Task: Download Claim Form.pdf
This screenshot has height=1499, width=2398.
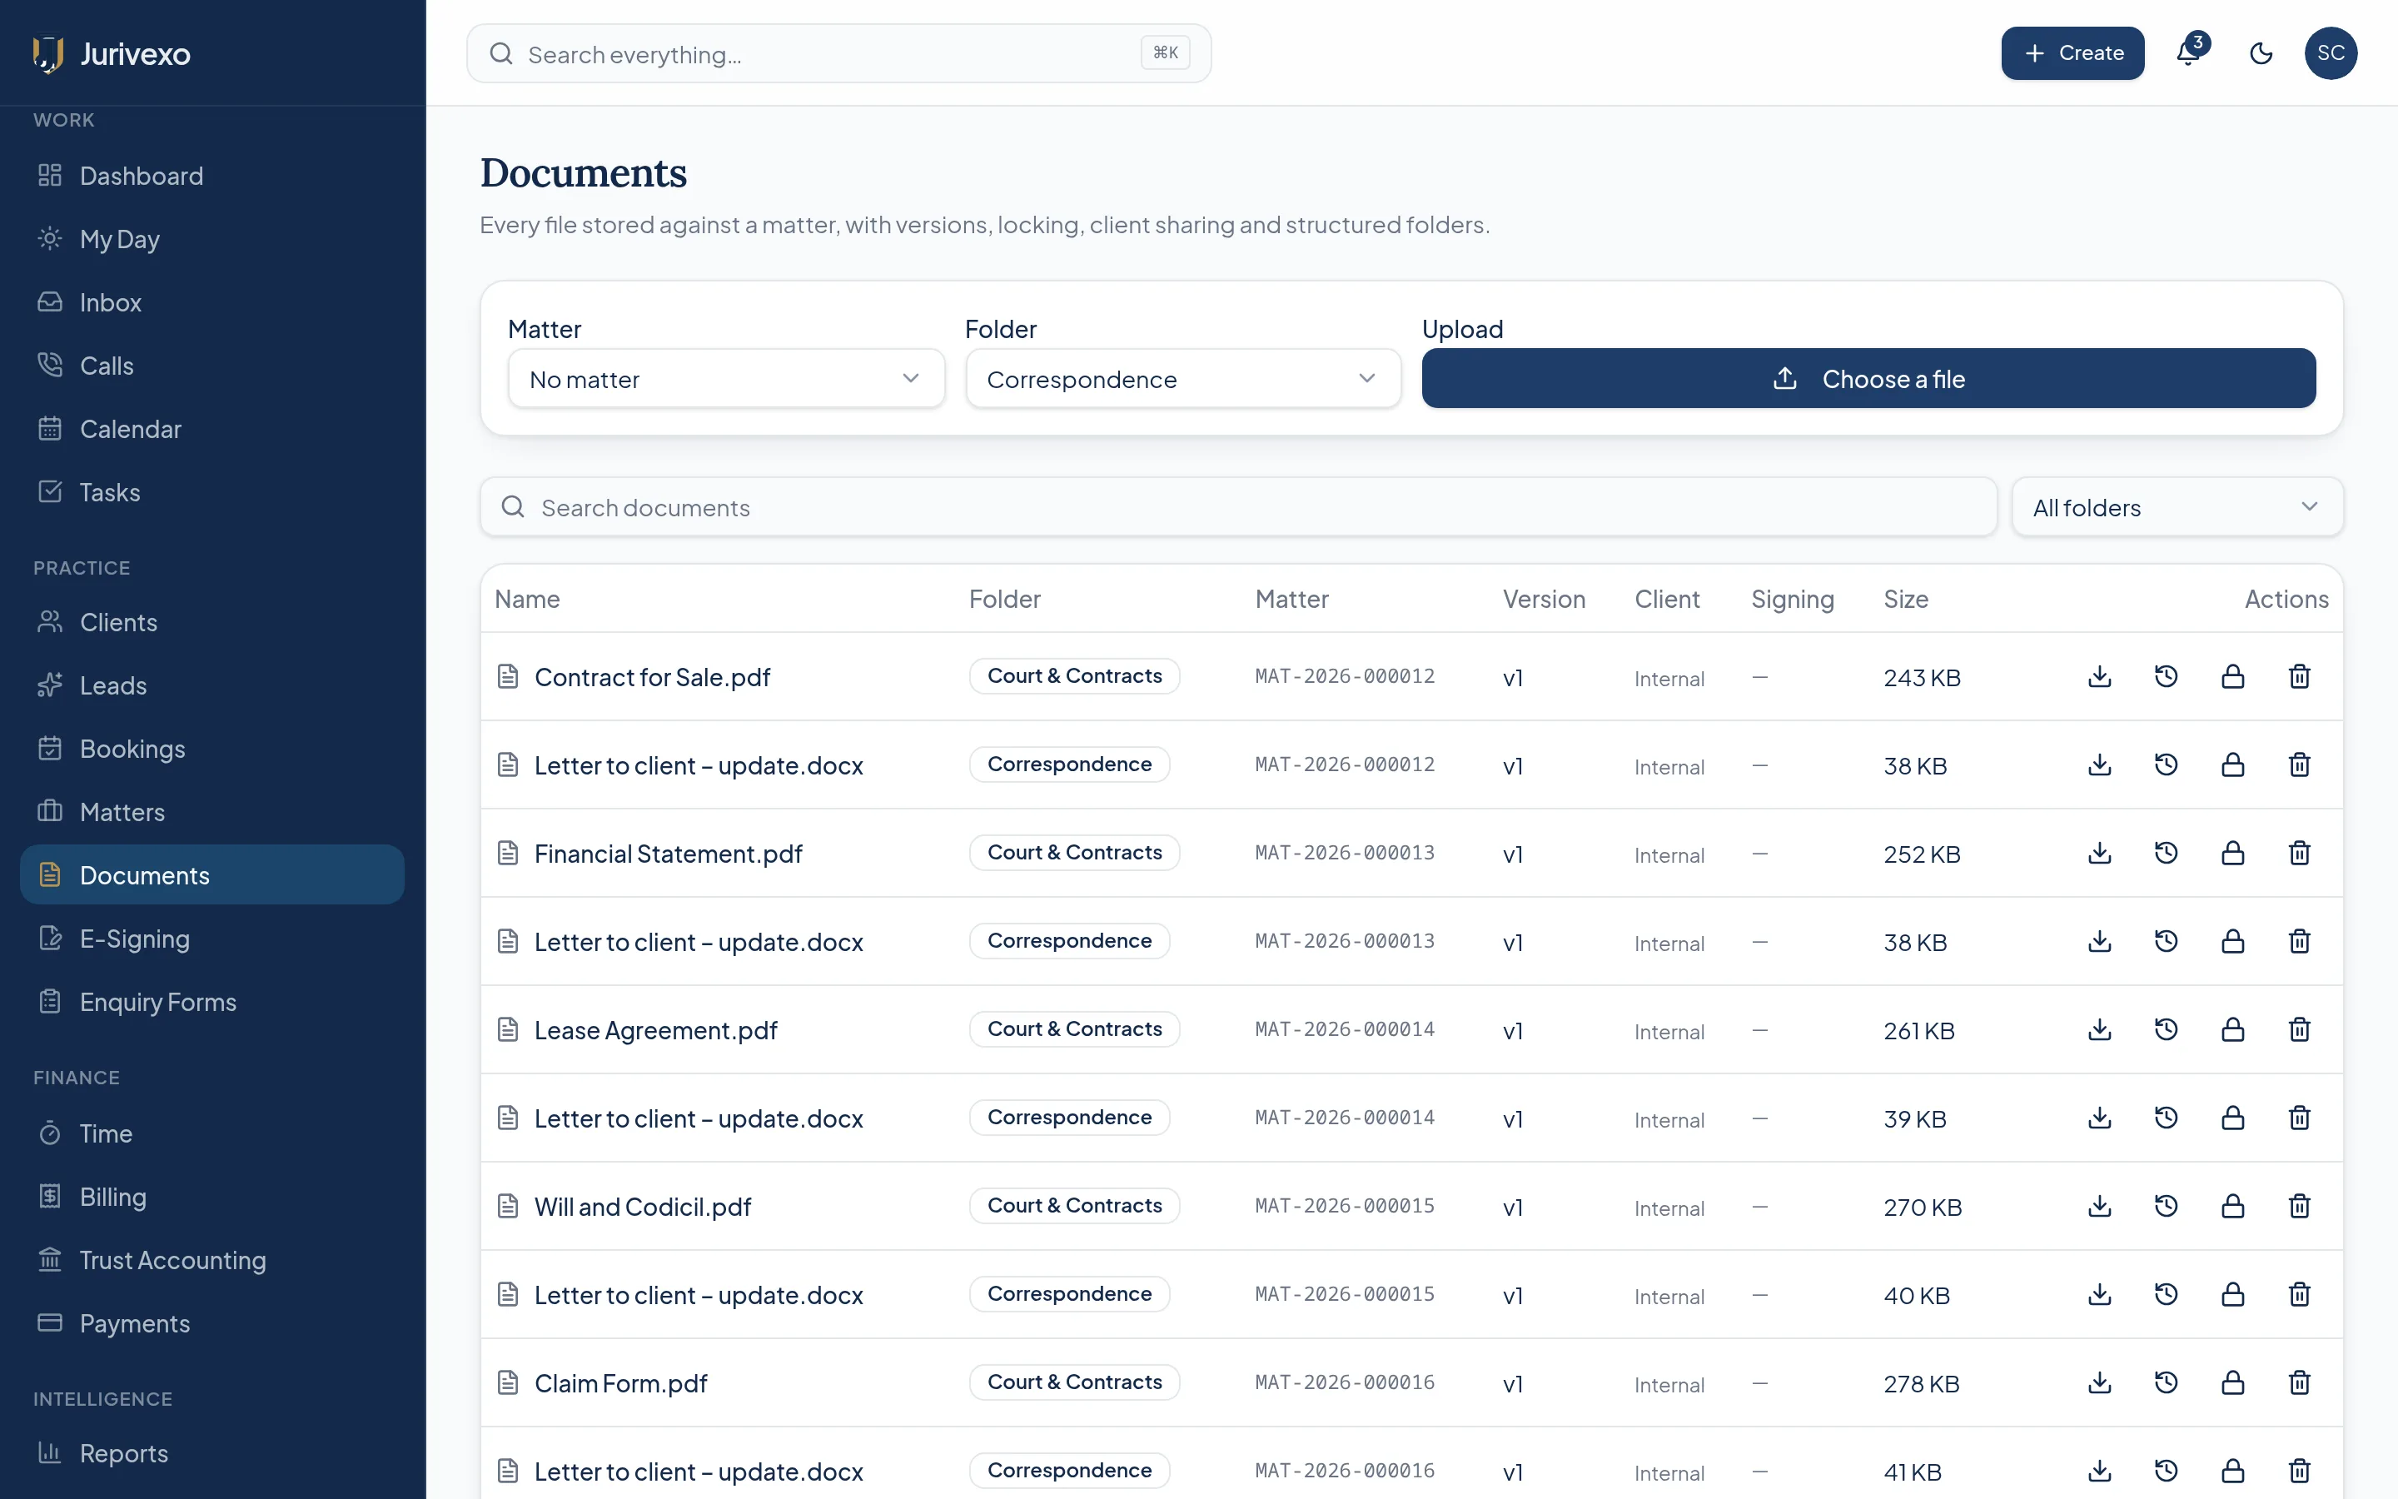Action: (x=2099, y=1382)
